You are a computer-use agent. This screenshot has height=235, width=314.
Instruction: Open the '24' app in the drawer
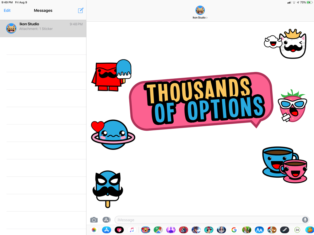tap(297, 230)
